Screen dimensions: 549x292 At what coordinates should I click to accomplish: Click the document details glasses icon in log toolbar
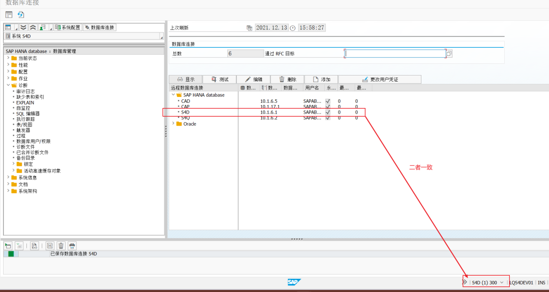tap(35, 245)
